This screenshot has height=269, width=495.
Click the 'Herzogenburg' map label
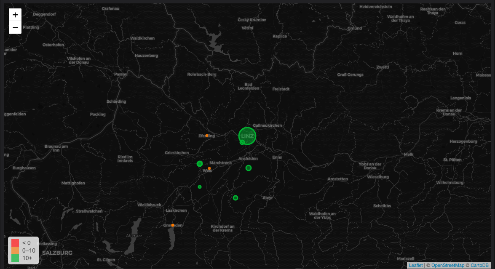pos(463,141)
